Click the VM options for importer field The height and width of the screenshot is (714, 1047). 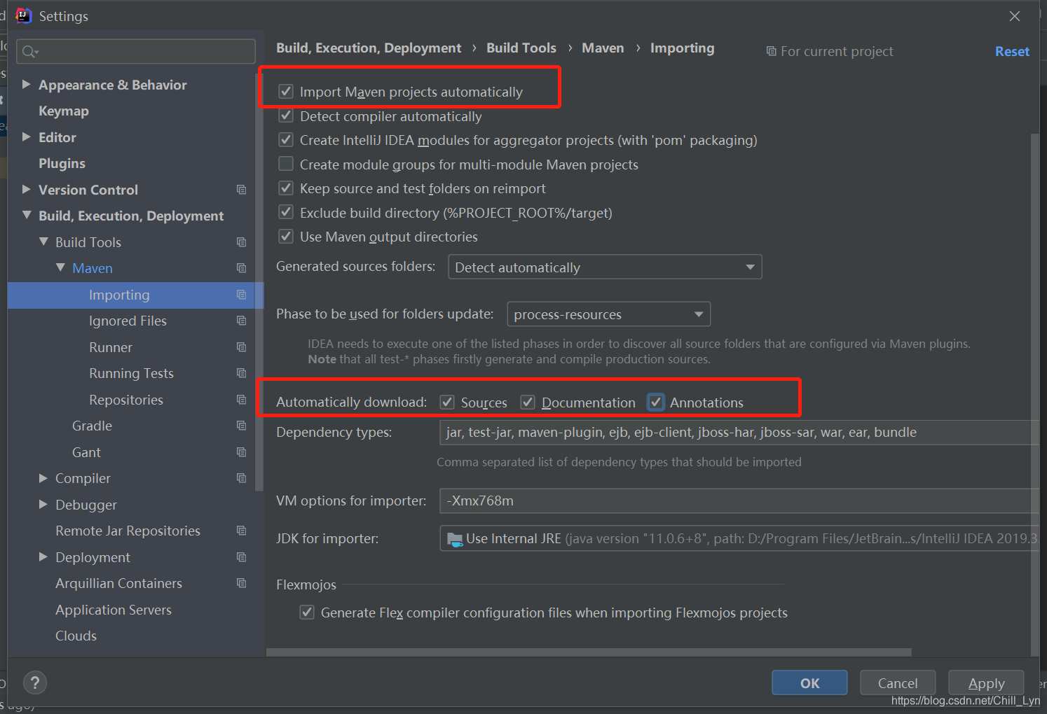pos(739,500)
